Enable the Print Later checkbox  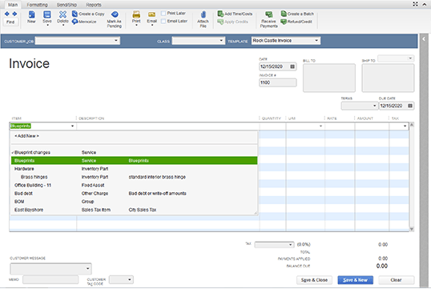click(x=163, y=13)
